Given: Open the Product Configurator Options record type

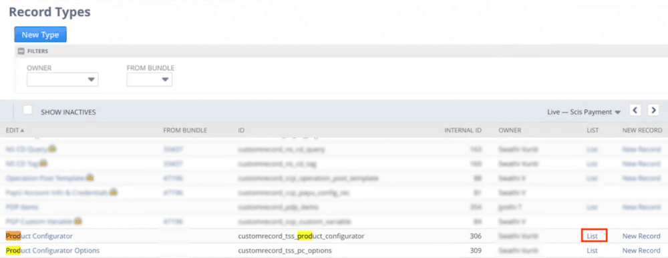Looking at the screenshot, I should click(52, 251).
